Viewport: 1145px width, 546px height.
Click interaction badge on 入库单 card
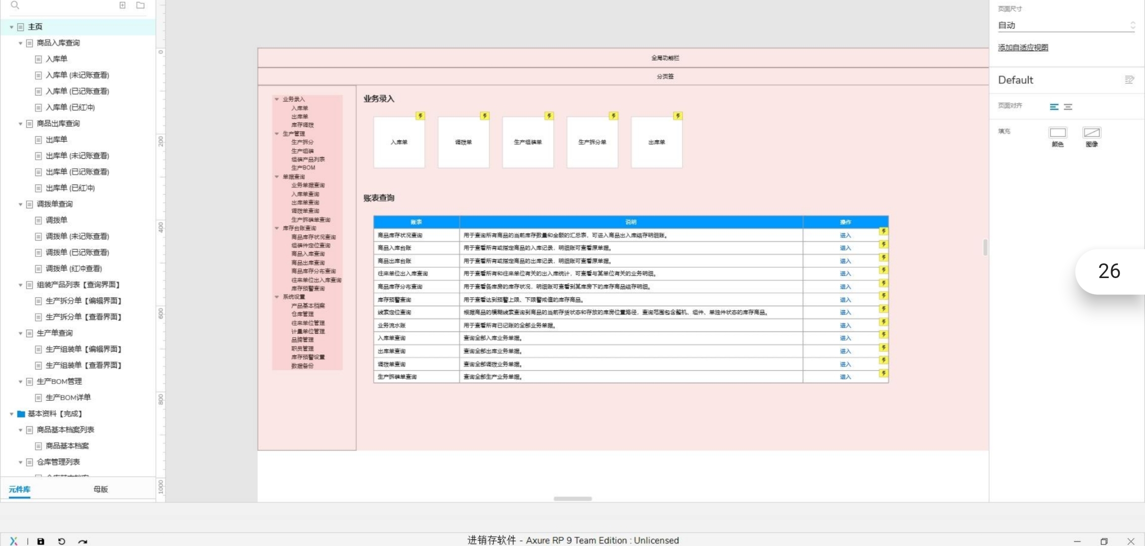pyautogui.click(x=420, y=116)
